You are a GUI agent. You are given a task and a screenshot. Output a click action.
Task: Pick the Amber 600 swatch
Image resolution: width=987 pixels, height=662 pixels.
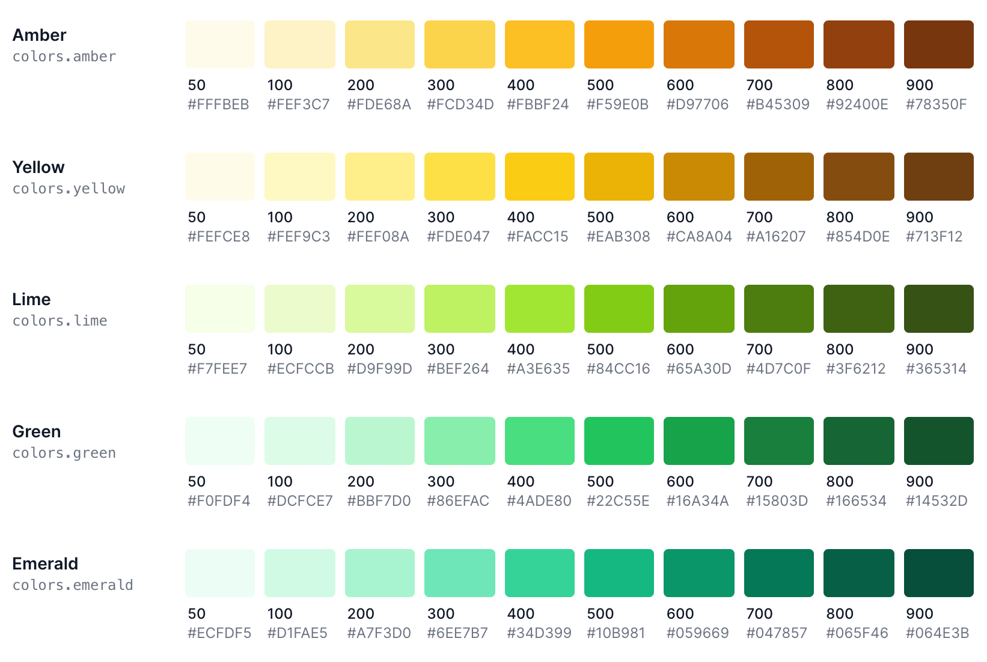(x=699, y=44)
